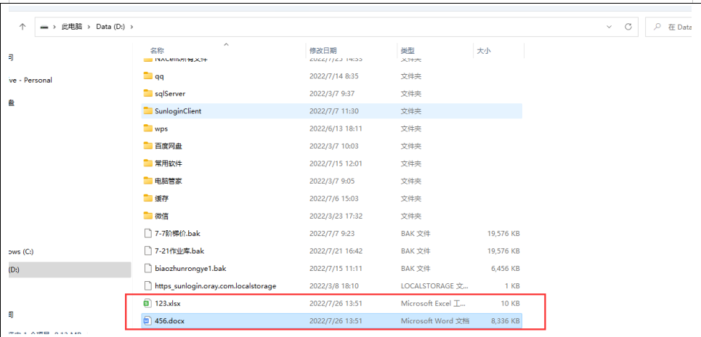This screenshot has height=337, width=701.
Task: Sort by 大小 column header
Action: [x=483, y=51]
